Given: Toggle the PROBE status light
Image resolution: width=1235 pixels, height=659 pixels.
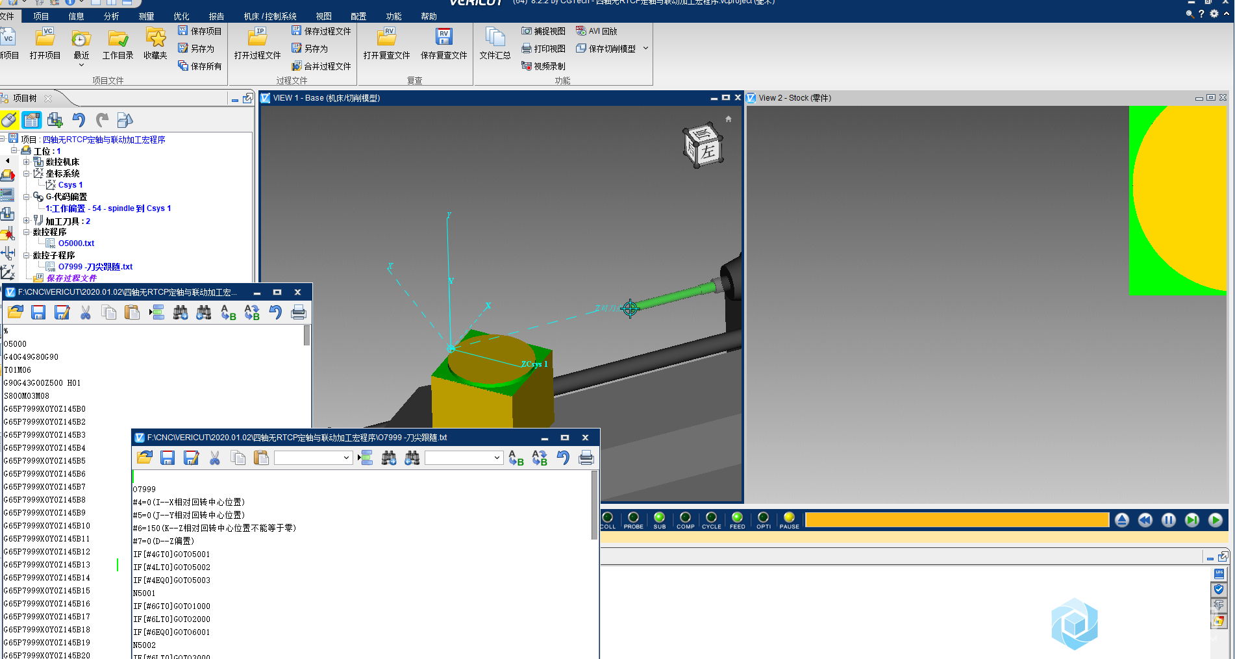Looking at the screenshot, I should tap(633, 520).
